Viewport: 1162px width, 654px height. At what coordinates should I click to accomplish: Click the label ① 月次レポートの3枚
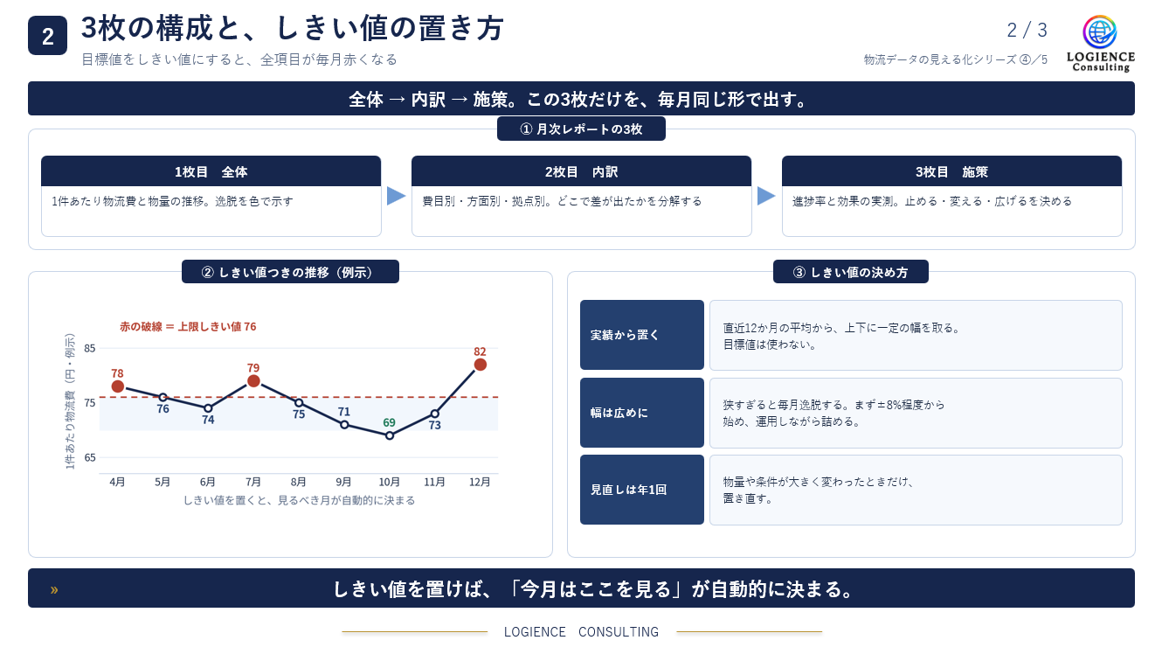point(581,129)
